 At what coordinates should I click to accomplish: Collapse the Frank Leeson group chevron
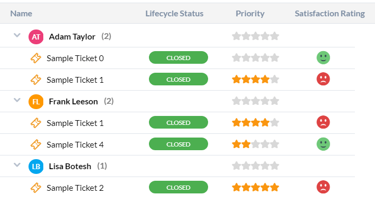tap(17, 100)
